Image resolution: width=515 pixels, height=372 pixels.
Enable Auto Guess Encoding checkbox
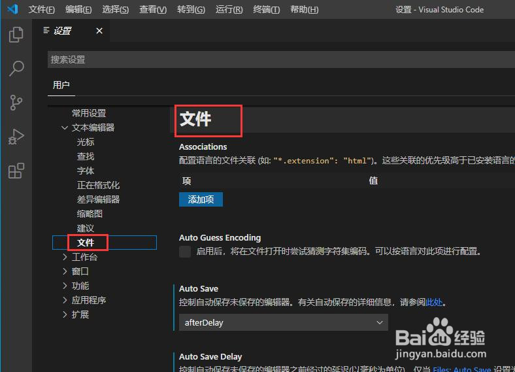[185, 252]
